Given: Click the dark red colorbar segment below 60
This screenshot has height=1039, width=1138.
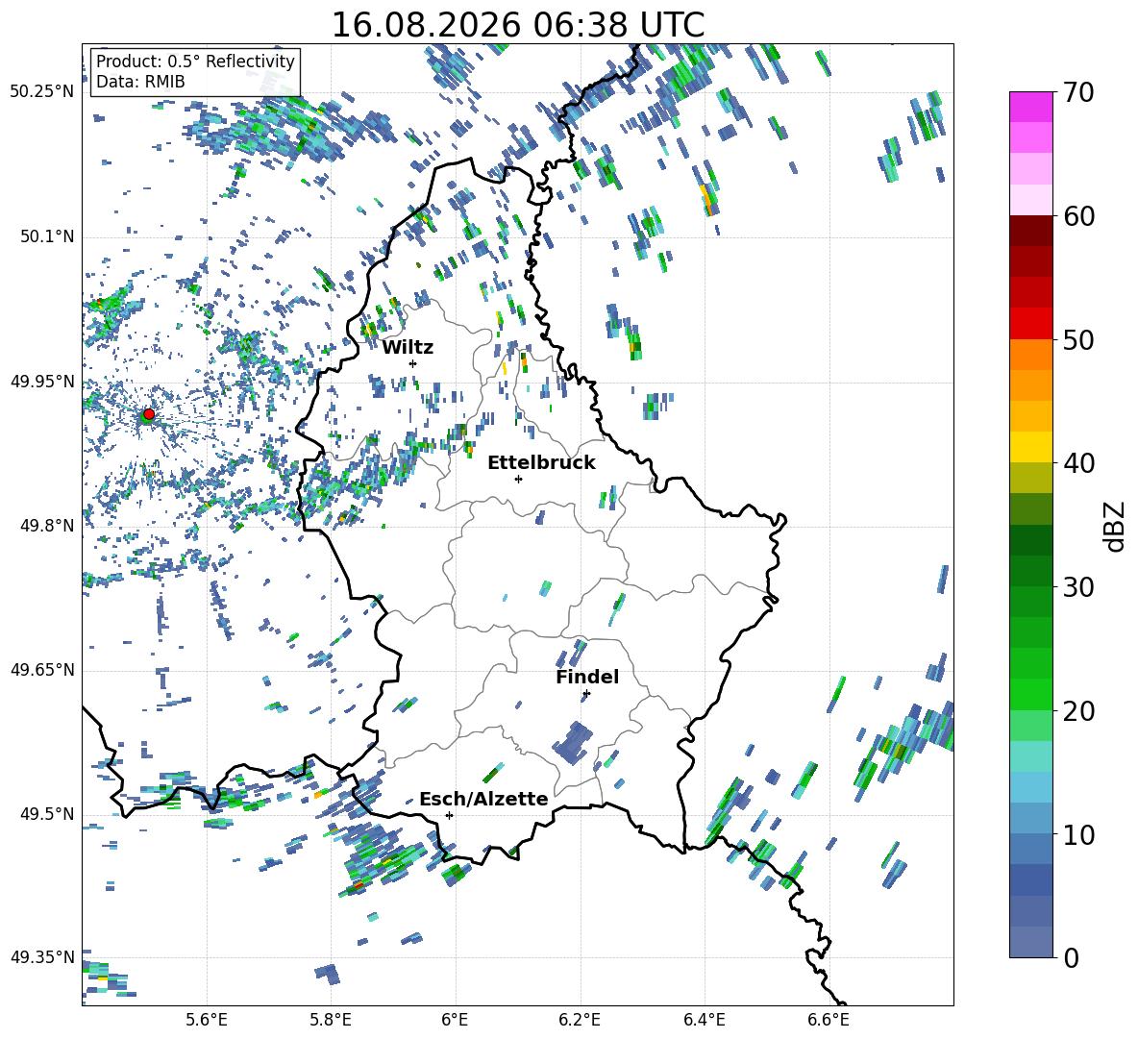Looking at the screenshot, I should tap(1030, 231).
